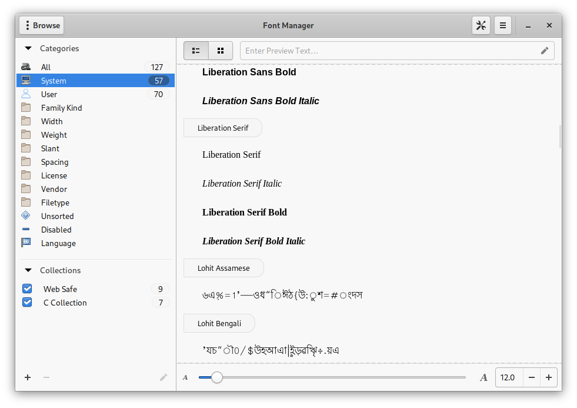Click the edit collection pencil in sidebar

click(164, 377)
